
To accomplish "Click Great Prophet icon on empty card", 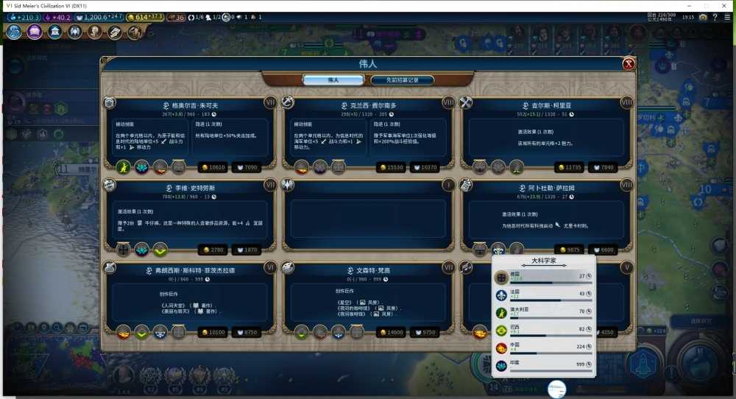I will tap(288, 185).
